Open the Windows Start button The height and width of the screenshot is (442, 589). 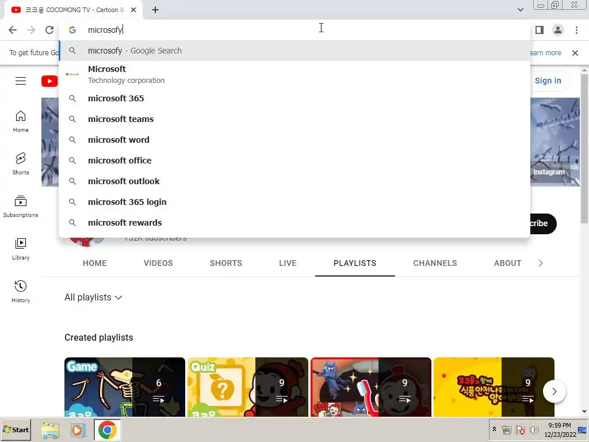pos(16,429)
